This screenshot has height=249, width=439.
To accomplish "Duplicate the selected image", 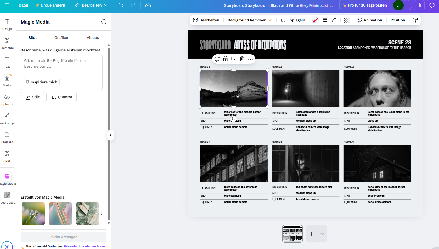I will [x=234, y=59].
